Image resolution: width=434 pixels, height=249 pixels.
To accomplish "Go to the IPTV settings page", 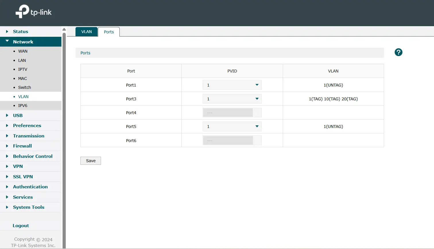I will point(23,69).
